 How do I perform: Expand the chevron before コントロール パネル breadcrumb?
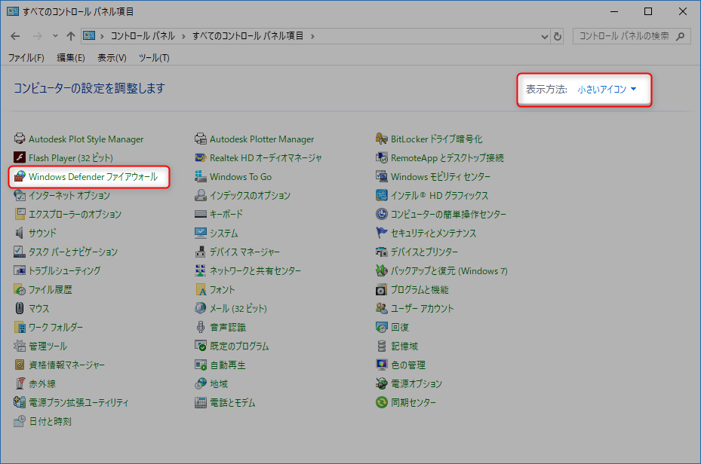[x=102, y=36]
